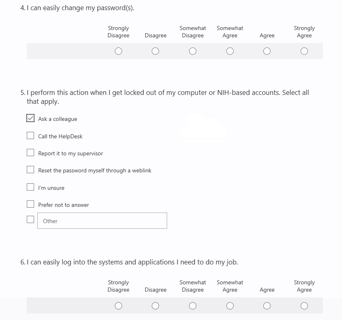Click the 'Other' text input field
The width and height of the screenshot is (342, 320).
[102, 221]
